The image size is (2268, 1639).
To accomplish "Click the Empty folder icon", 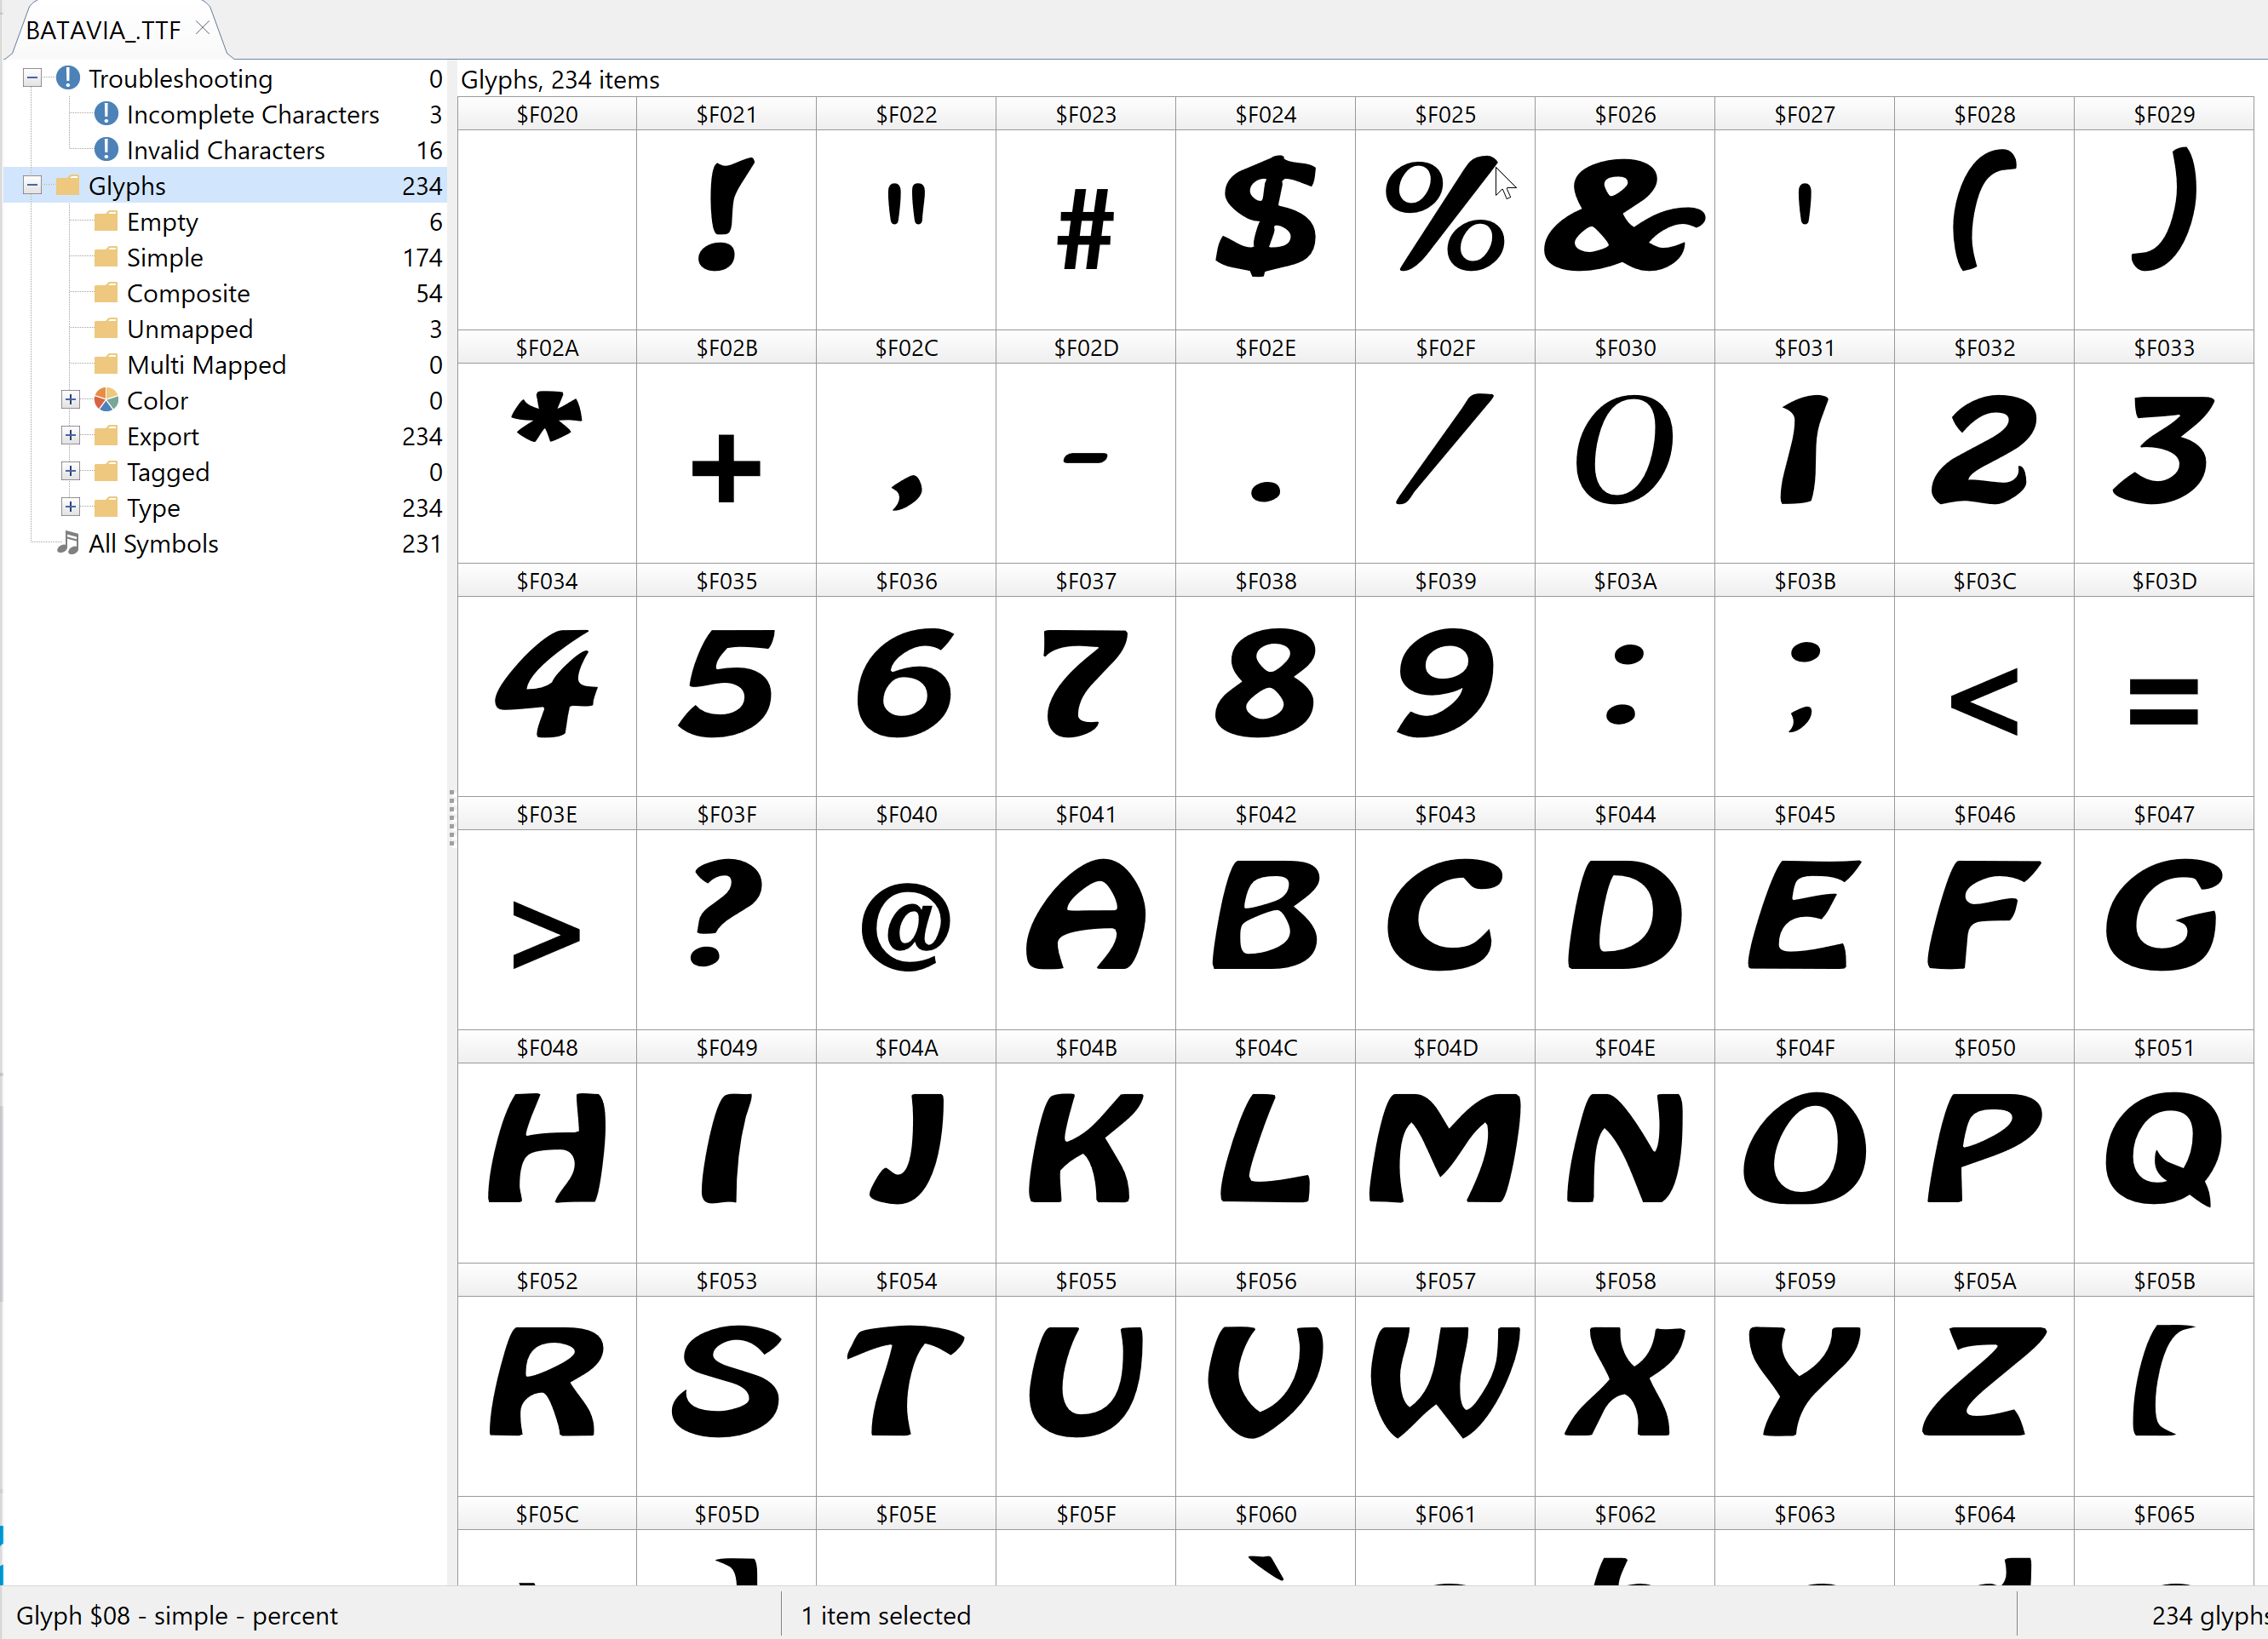I will 106,221.
